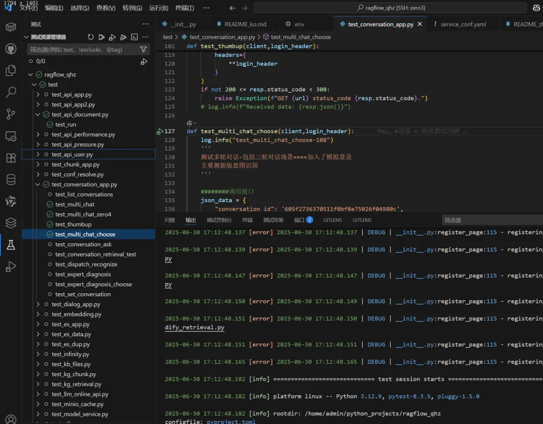543x424 pixels.
Task: Open the Testing flask icon in activity bar
Action: tap(11, 245)
